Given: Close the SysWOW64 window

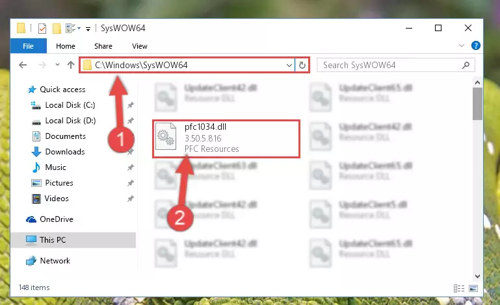Looking at the screenshot, I should 467,28.
